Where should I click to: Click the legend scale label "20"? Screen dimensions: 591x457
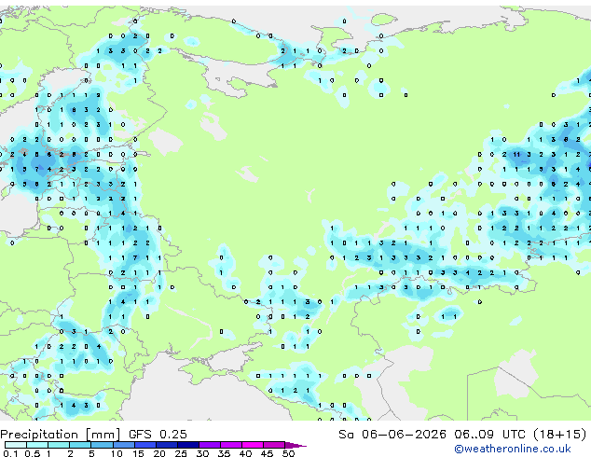(159, 453)
